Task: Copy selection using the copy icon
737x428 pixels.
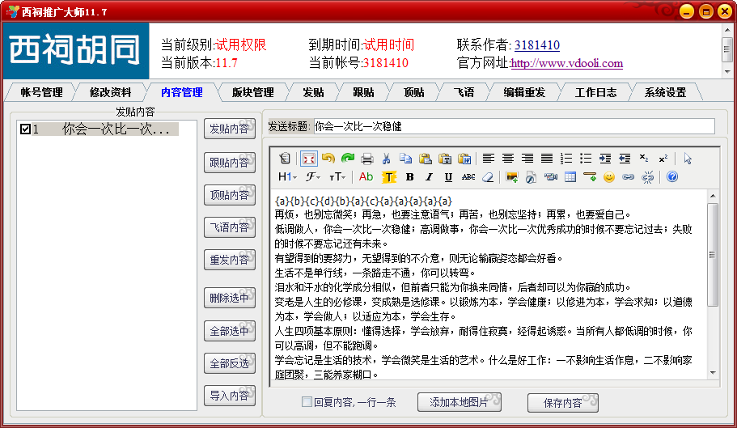Action: tap(405, 159)
